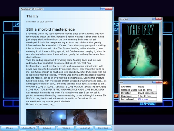The image size is (174, 131).
Task: Click the 'Aug 15, 1986' release date cell
Action: [147, 90]
